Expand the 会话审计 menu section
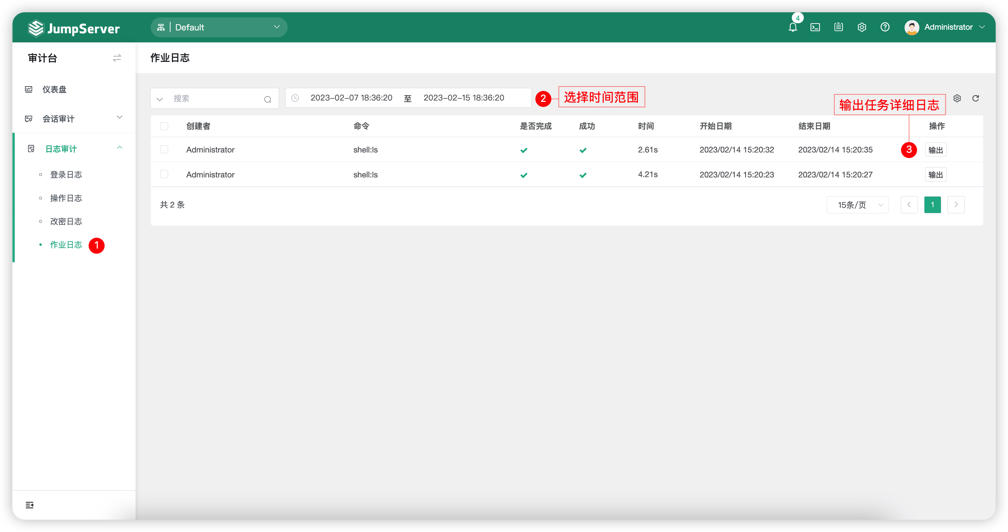Viewport: 1008px width, 532px height. tap(74, 119)
